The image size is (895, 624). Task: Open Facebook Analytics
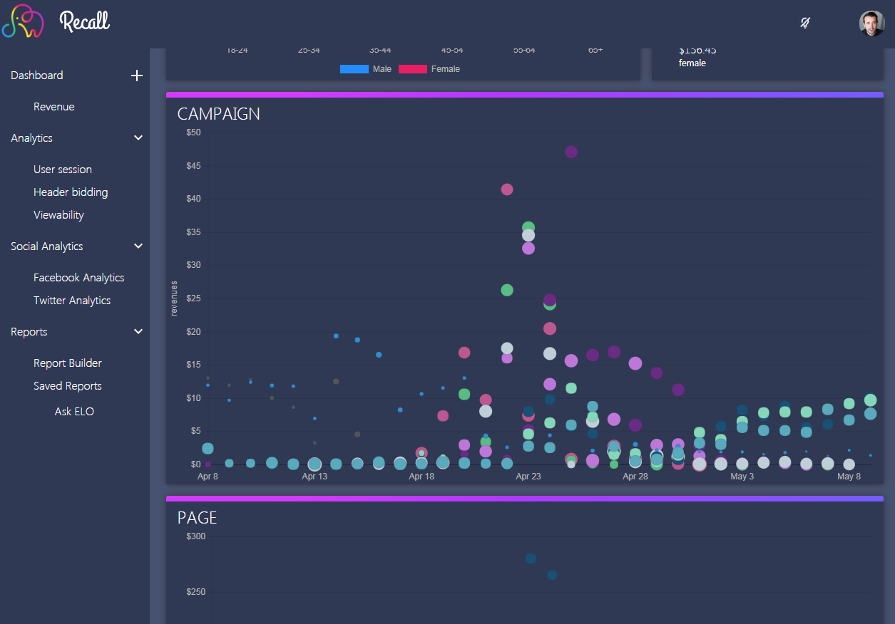point(79,278)
